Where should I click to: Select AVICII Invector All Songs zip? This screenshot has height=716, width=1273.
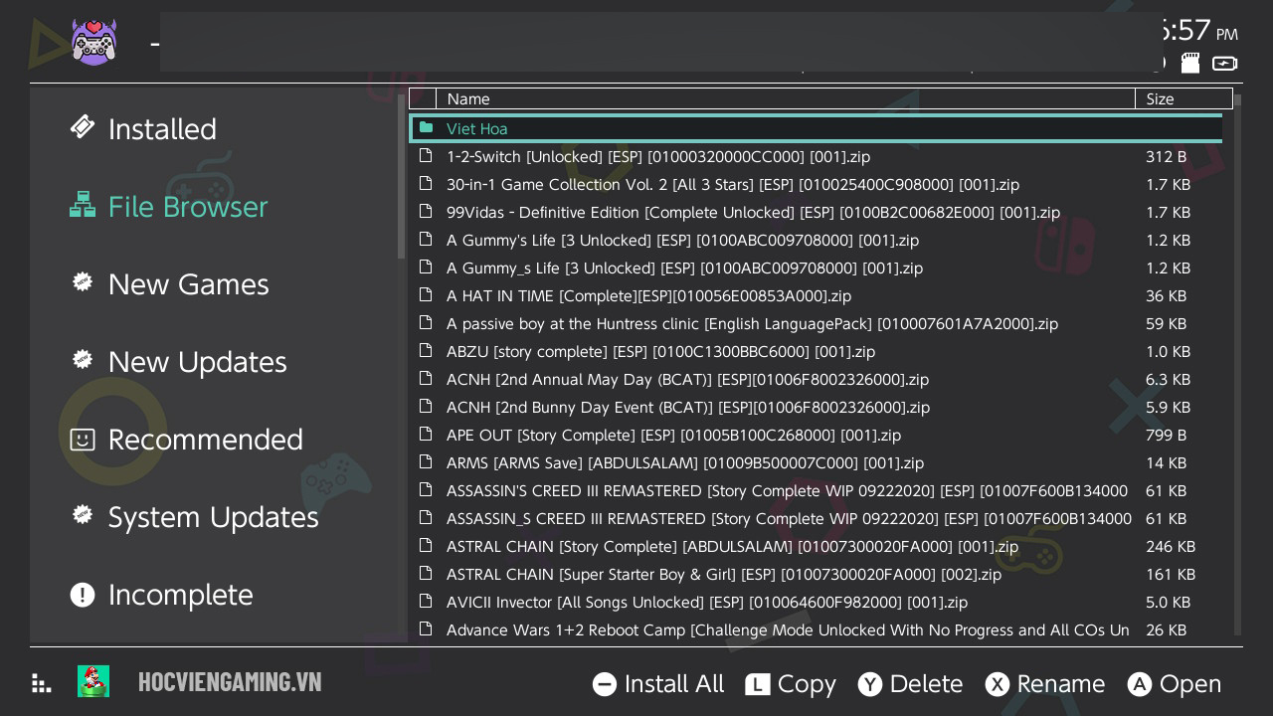coord(816,602)
